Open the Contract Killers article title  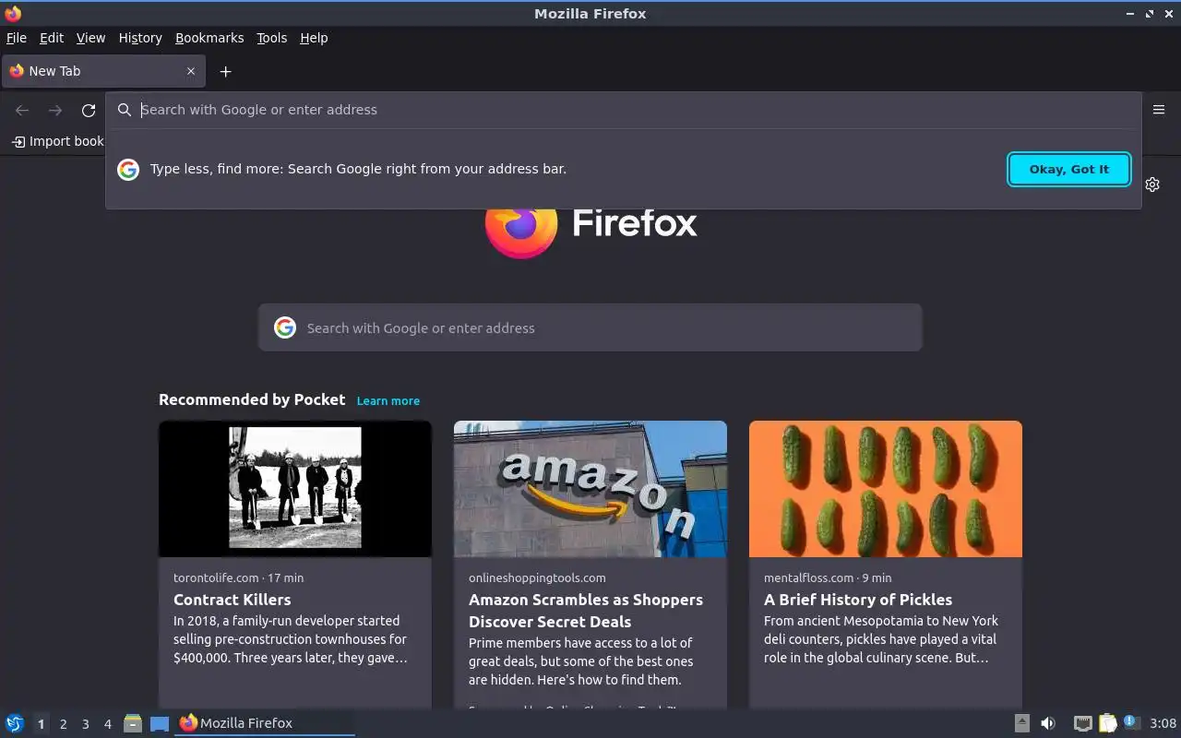(x=233, y=600)
